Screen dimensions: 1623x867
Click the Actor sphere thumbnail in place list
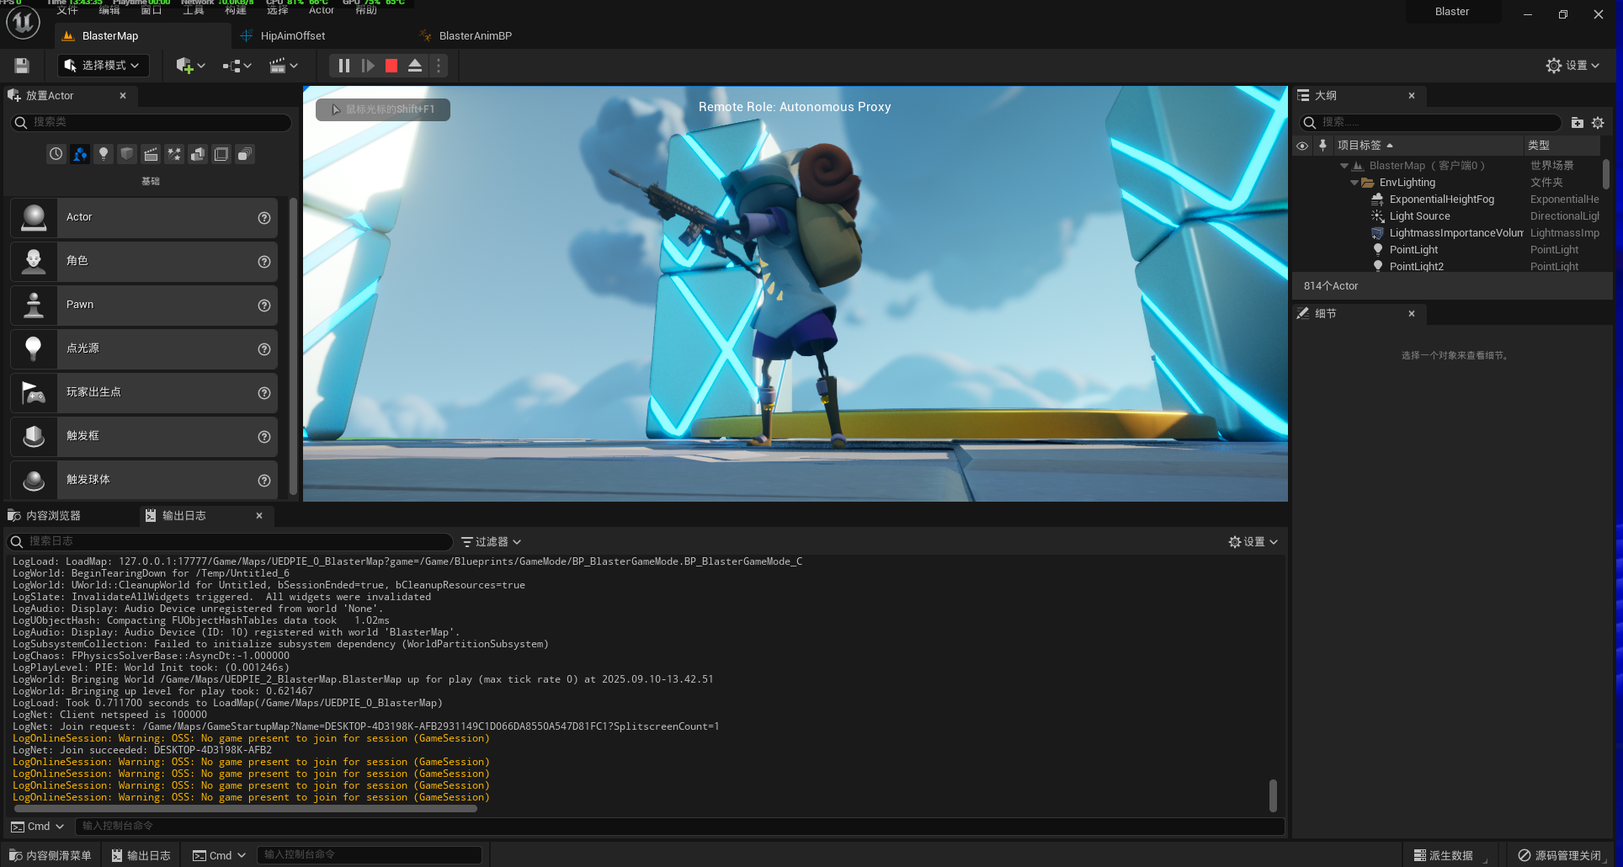[34, 217]
